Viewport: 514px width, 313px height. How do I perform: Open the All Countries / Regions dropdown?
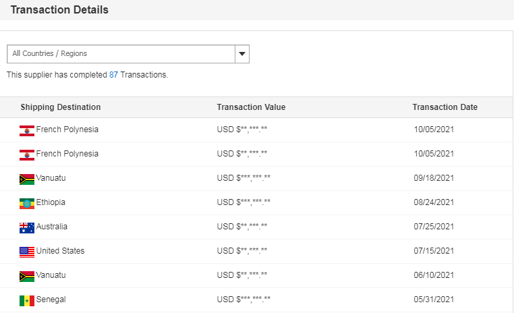click(x=121, y=54)
